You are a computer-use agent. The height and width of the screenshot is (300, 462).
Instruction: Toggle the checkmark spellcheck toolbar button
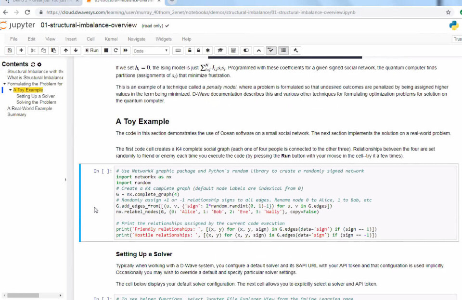pyautogui.click(x=271, y=50)
